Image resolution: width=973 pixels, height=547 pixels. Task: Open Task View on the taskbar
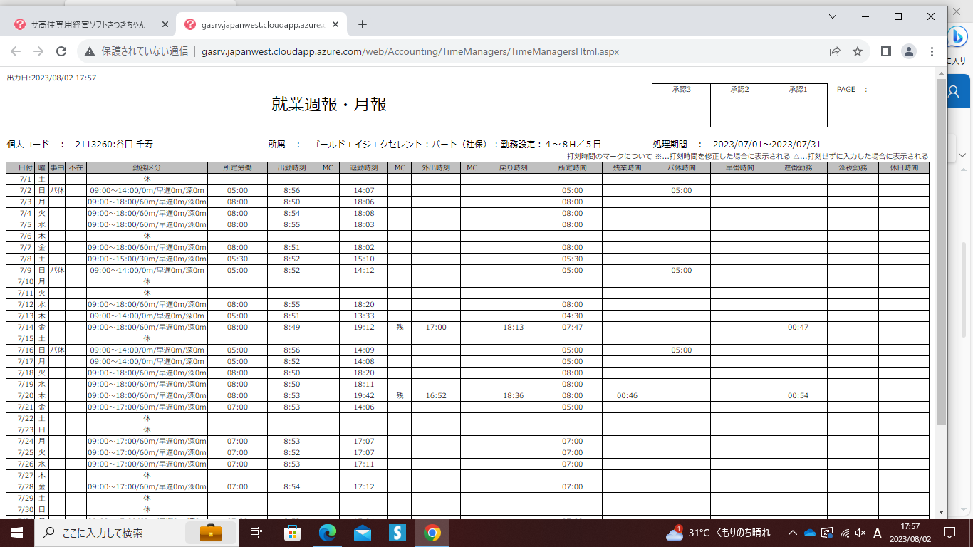coord(256,533)
